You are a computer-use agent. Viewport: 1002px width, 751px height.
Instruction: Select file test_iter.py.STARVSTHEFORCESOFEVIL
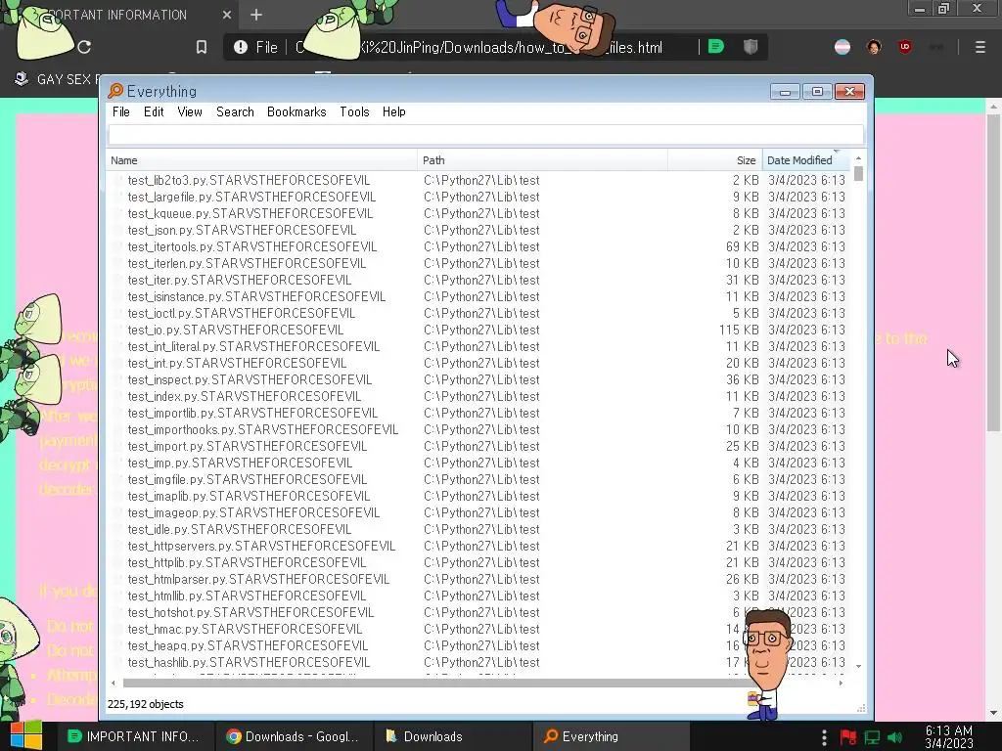pos(240,280)
